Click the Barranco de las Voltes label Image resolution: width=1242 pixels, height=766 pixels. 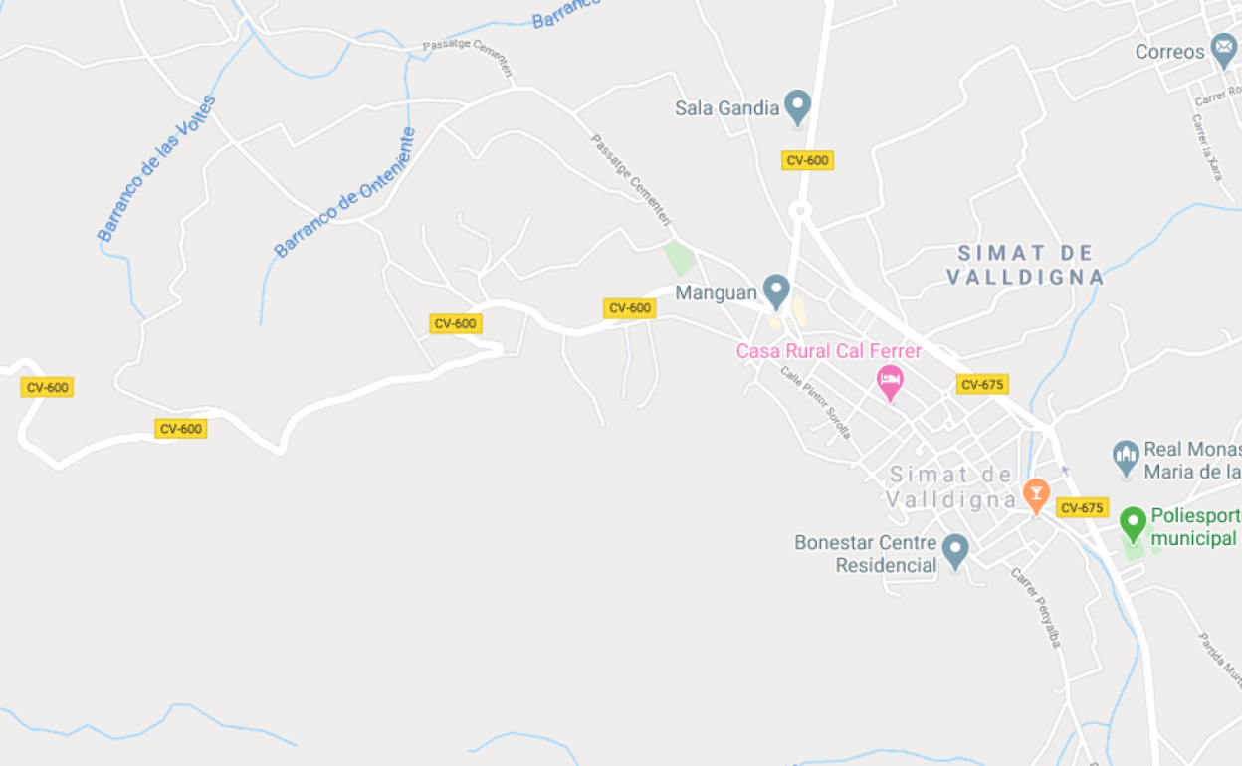click(x=156, y=168)
